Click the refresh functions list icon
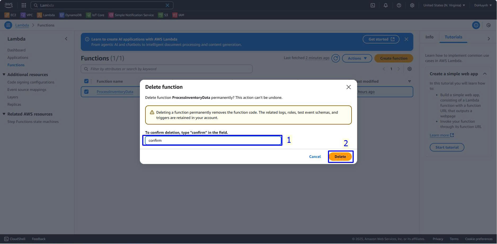Viewport: 497px width, 244px height. coord(335,58)
